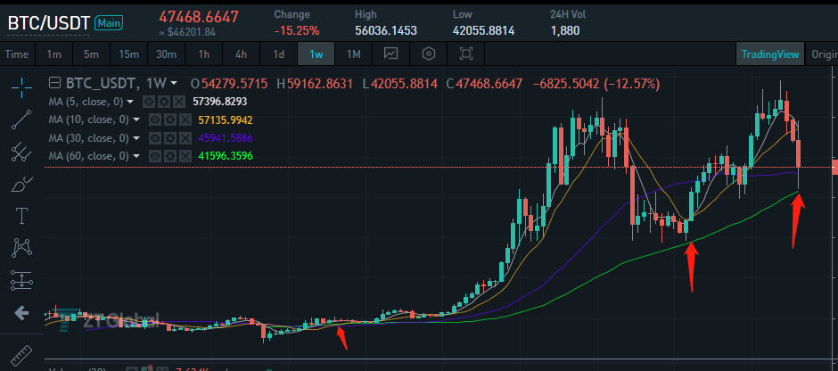Expand the BTC_USDT, 1W symbol dropdown
The height and width of the screenshot is (371, 838).
[x=174, y=84]
